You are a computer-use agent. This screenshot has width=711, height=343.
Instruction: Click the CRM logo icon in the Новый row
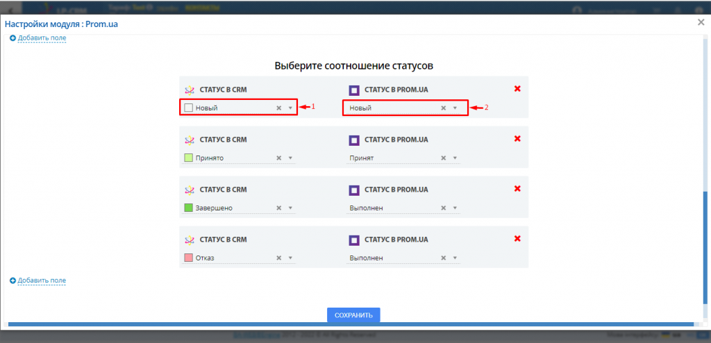(x=190, y=90)
